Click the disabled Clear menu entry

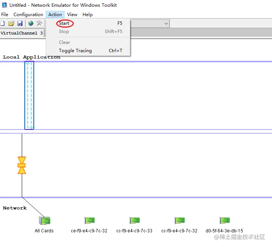point(88,42)
